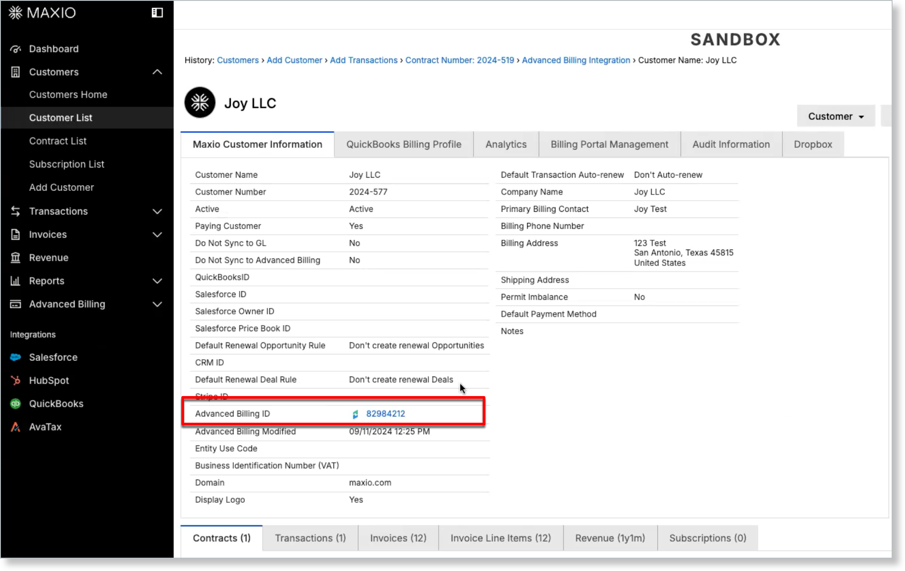Click the Advanced Billing ID sync icon
The image size is (905, 571).
coord(356,414)
